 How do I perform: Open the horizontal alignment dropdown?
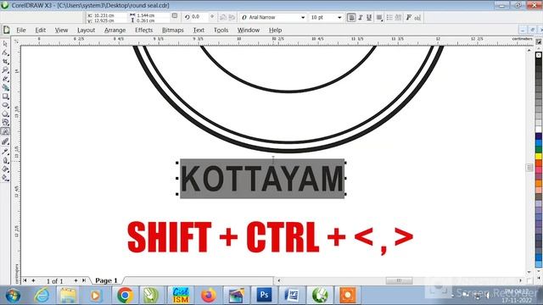[380, 17]
